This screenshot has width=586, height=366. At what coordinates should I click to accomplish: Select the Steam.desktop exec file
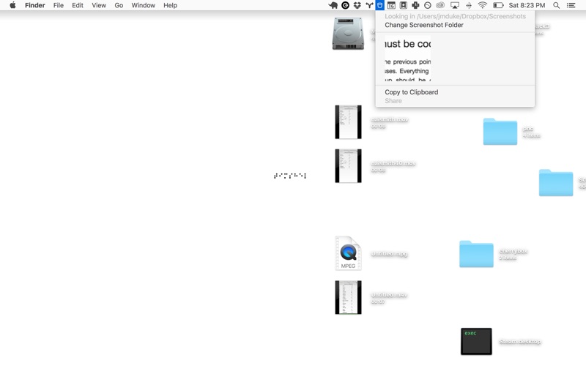coord(476,341)
